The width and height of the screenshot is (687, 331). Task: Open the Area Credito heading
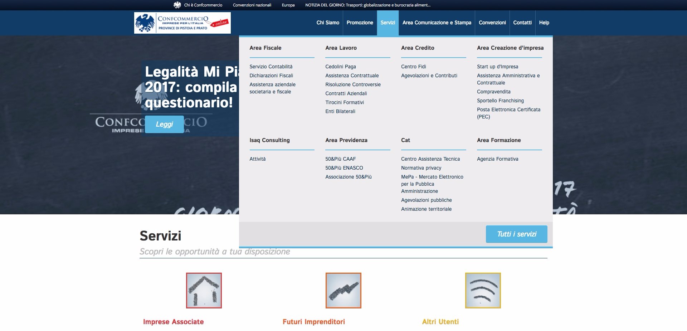[418, 48]
